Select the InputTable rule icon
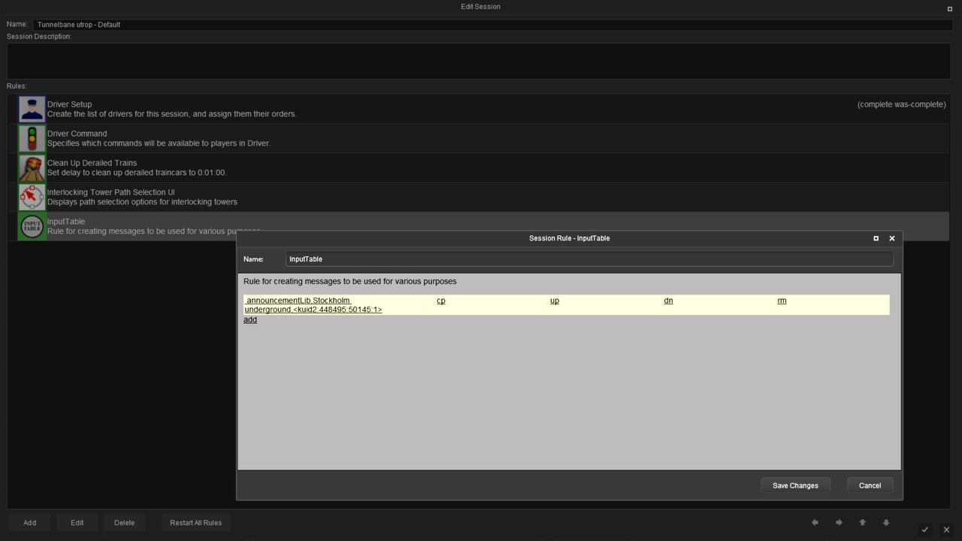 [32, 226]
